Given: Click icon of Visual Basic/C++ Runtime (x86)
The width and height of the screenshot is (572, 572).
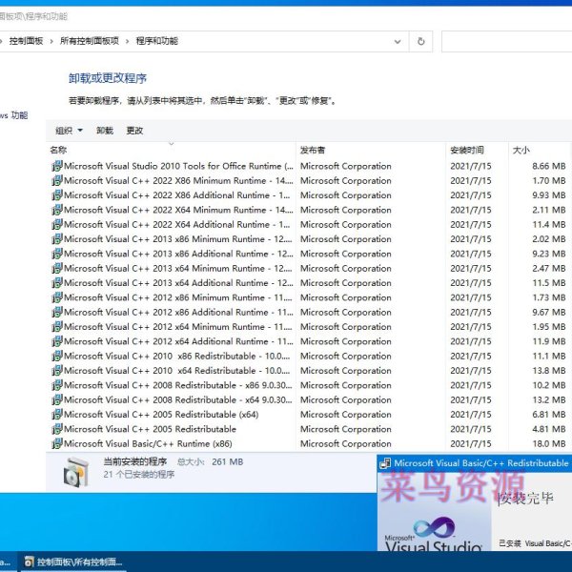Looking at the screenshot, I should 57,443.
